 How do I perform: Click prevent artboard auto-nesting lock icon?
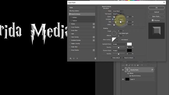click(135, 65)
